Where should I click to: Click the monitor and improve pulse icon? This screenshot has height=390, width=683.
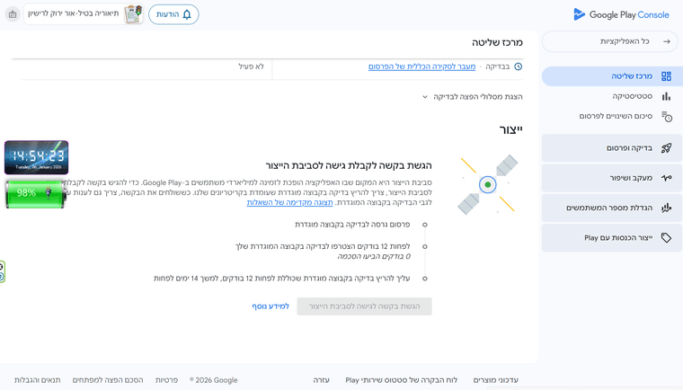666,178
